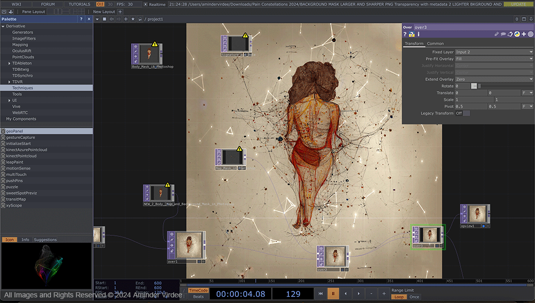535x303 pixels.
Task: Toggle the O|I power button in top bar
Action: (x=100, y=4)
